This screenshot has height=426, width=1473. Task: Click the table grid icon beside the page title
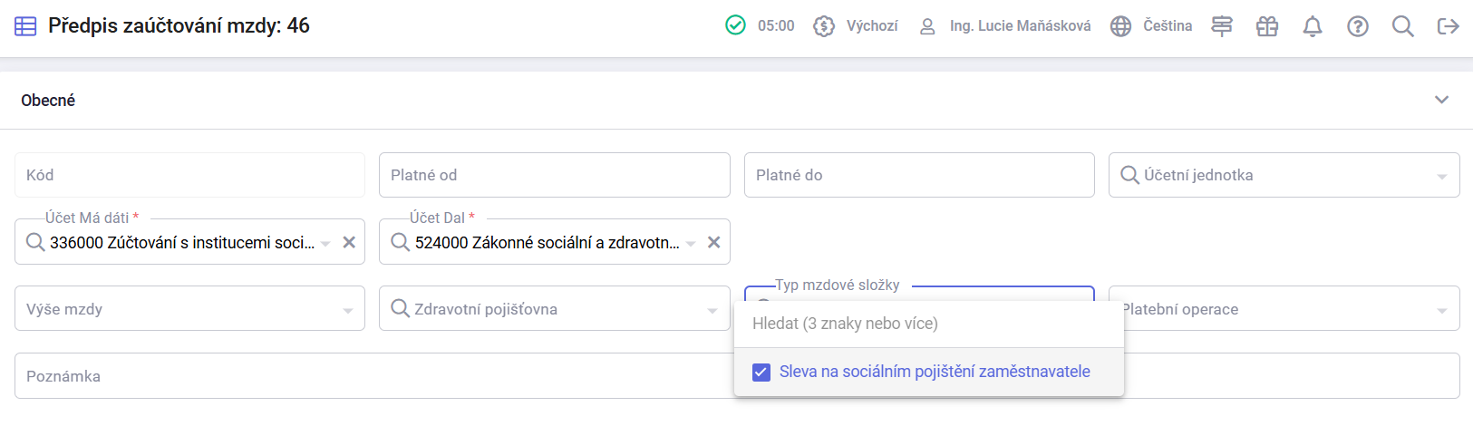point(25,26)
